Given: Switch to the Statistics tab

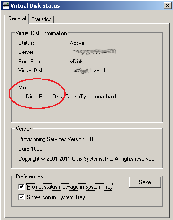Looking at the screenshot, I should click(x=41, y=19).
